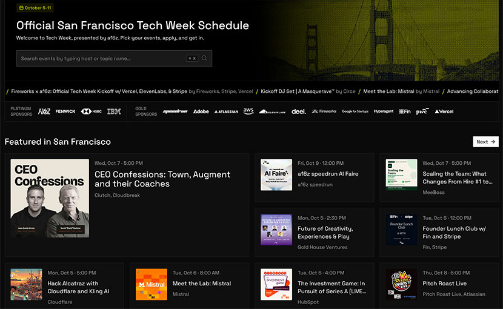Open the AWS sponsor logo
The width and height of the screenshot is (503, 309).
point(248,111)
